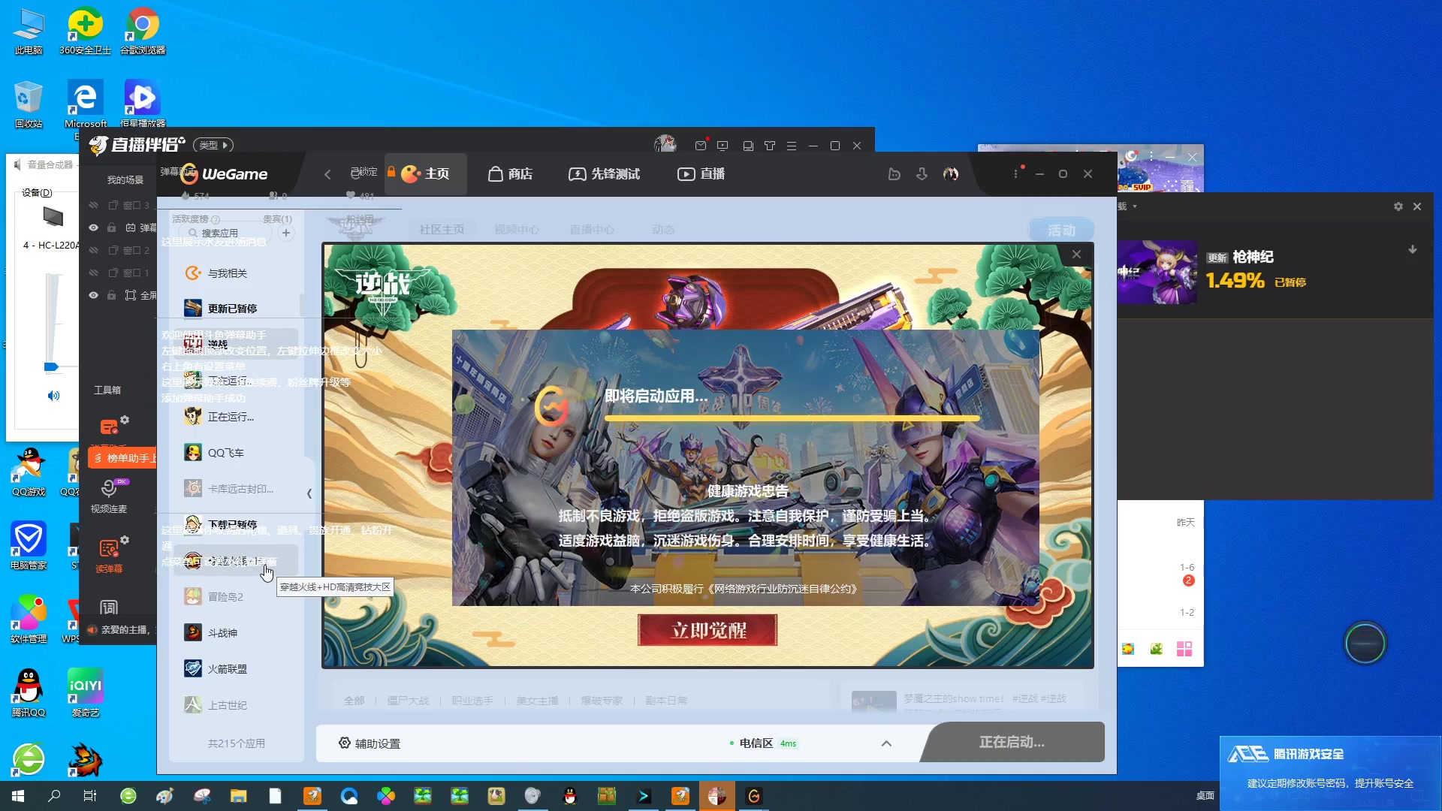Select 斗战神 in the app list
Image resolution: width=1442 pixels, height=811 pixels.
click(x=236, y=633)
